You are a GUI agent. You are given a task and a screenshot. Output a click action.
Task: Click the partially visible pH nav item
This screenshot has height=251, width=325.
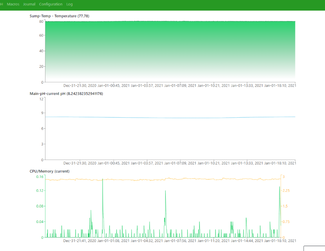[1, 4]
